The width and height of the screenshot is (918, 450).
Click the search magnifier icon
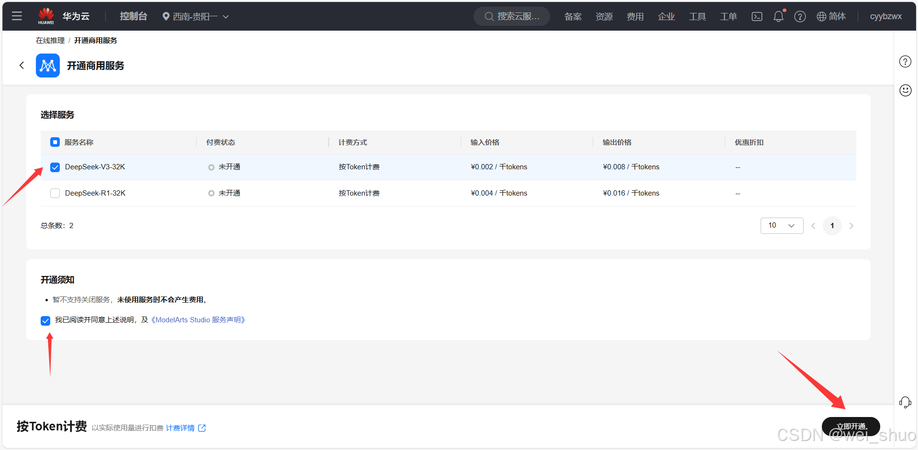pos(489,16)
